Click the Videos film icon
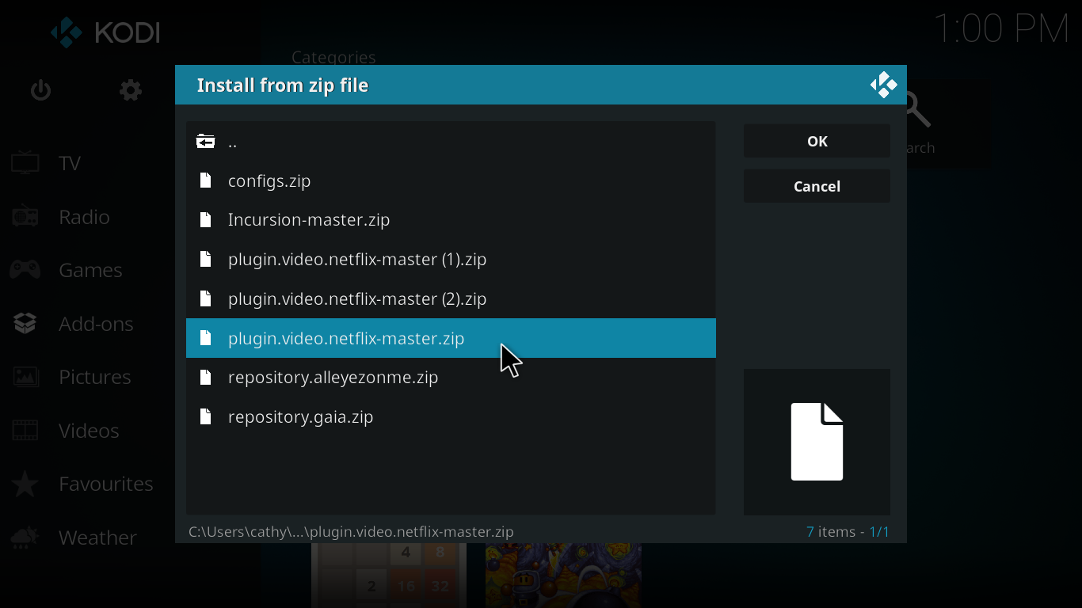Image resolution: width=1082 pixels, height=608 pixels. [25, 431]
